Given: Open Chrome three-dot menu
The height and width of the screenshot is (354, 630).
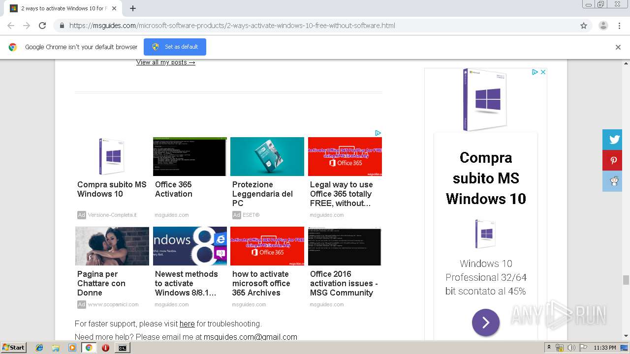Looking at the screenshot, I should click(x=620, y=26).
